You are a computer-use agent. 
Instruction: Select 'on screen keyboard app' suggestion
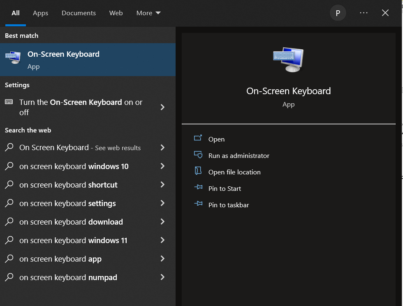(88, 258)
